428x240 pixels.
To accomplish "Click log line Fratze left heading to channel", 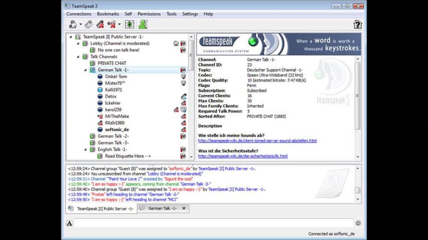I will (123, 194).
